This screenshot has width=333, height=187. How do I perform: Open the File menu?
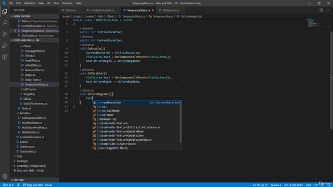click(10, 3)
